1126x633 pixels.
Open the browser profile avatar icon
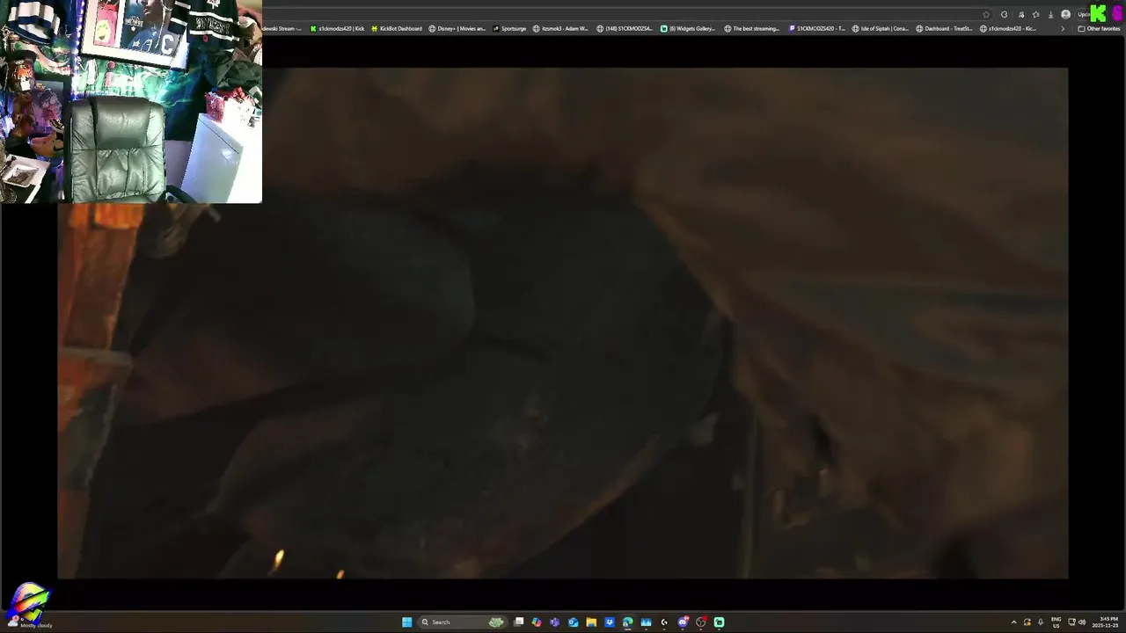(1065, 14)
